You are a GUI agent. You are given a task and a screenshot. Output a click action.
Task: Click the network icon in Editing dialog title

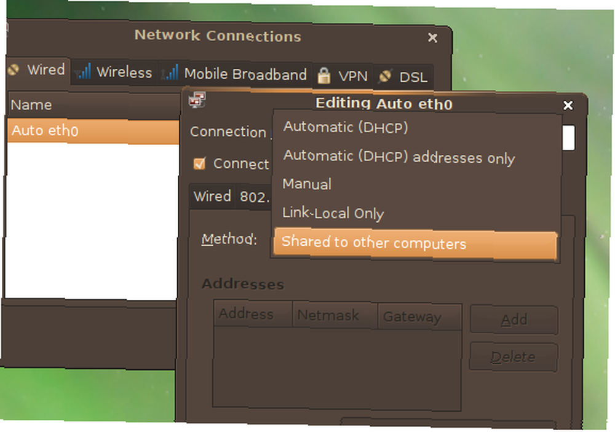197,100
